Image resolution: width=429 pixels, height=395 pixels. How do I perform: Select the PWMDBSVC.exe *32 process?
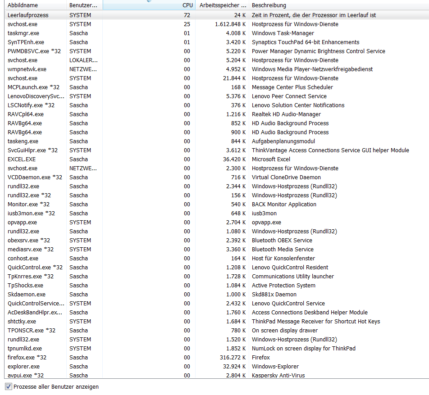pyautogui.click(x=217, y=51)
